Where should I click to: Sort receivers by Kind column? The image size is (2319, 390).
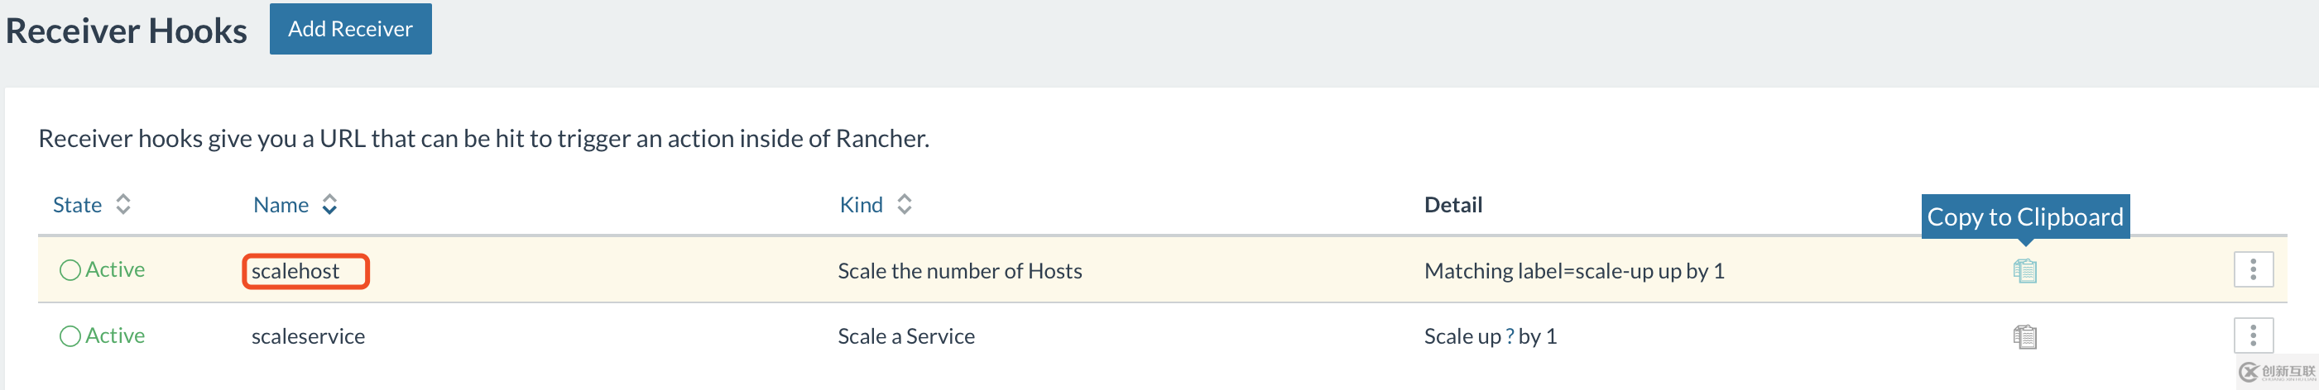[x=861, y=205]
